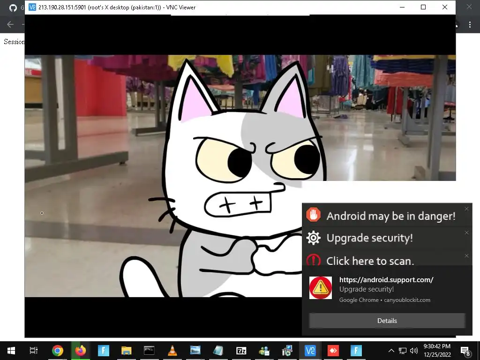This screenshot has width=480, height=360.
Task: Click the https://android.support.com/ notification title
Action: (x=386, y=279)
